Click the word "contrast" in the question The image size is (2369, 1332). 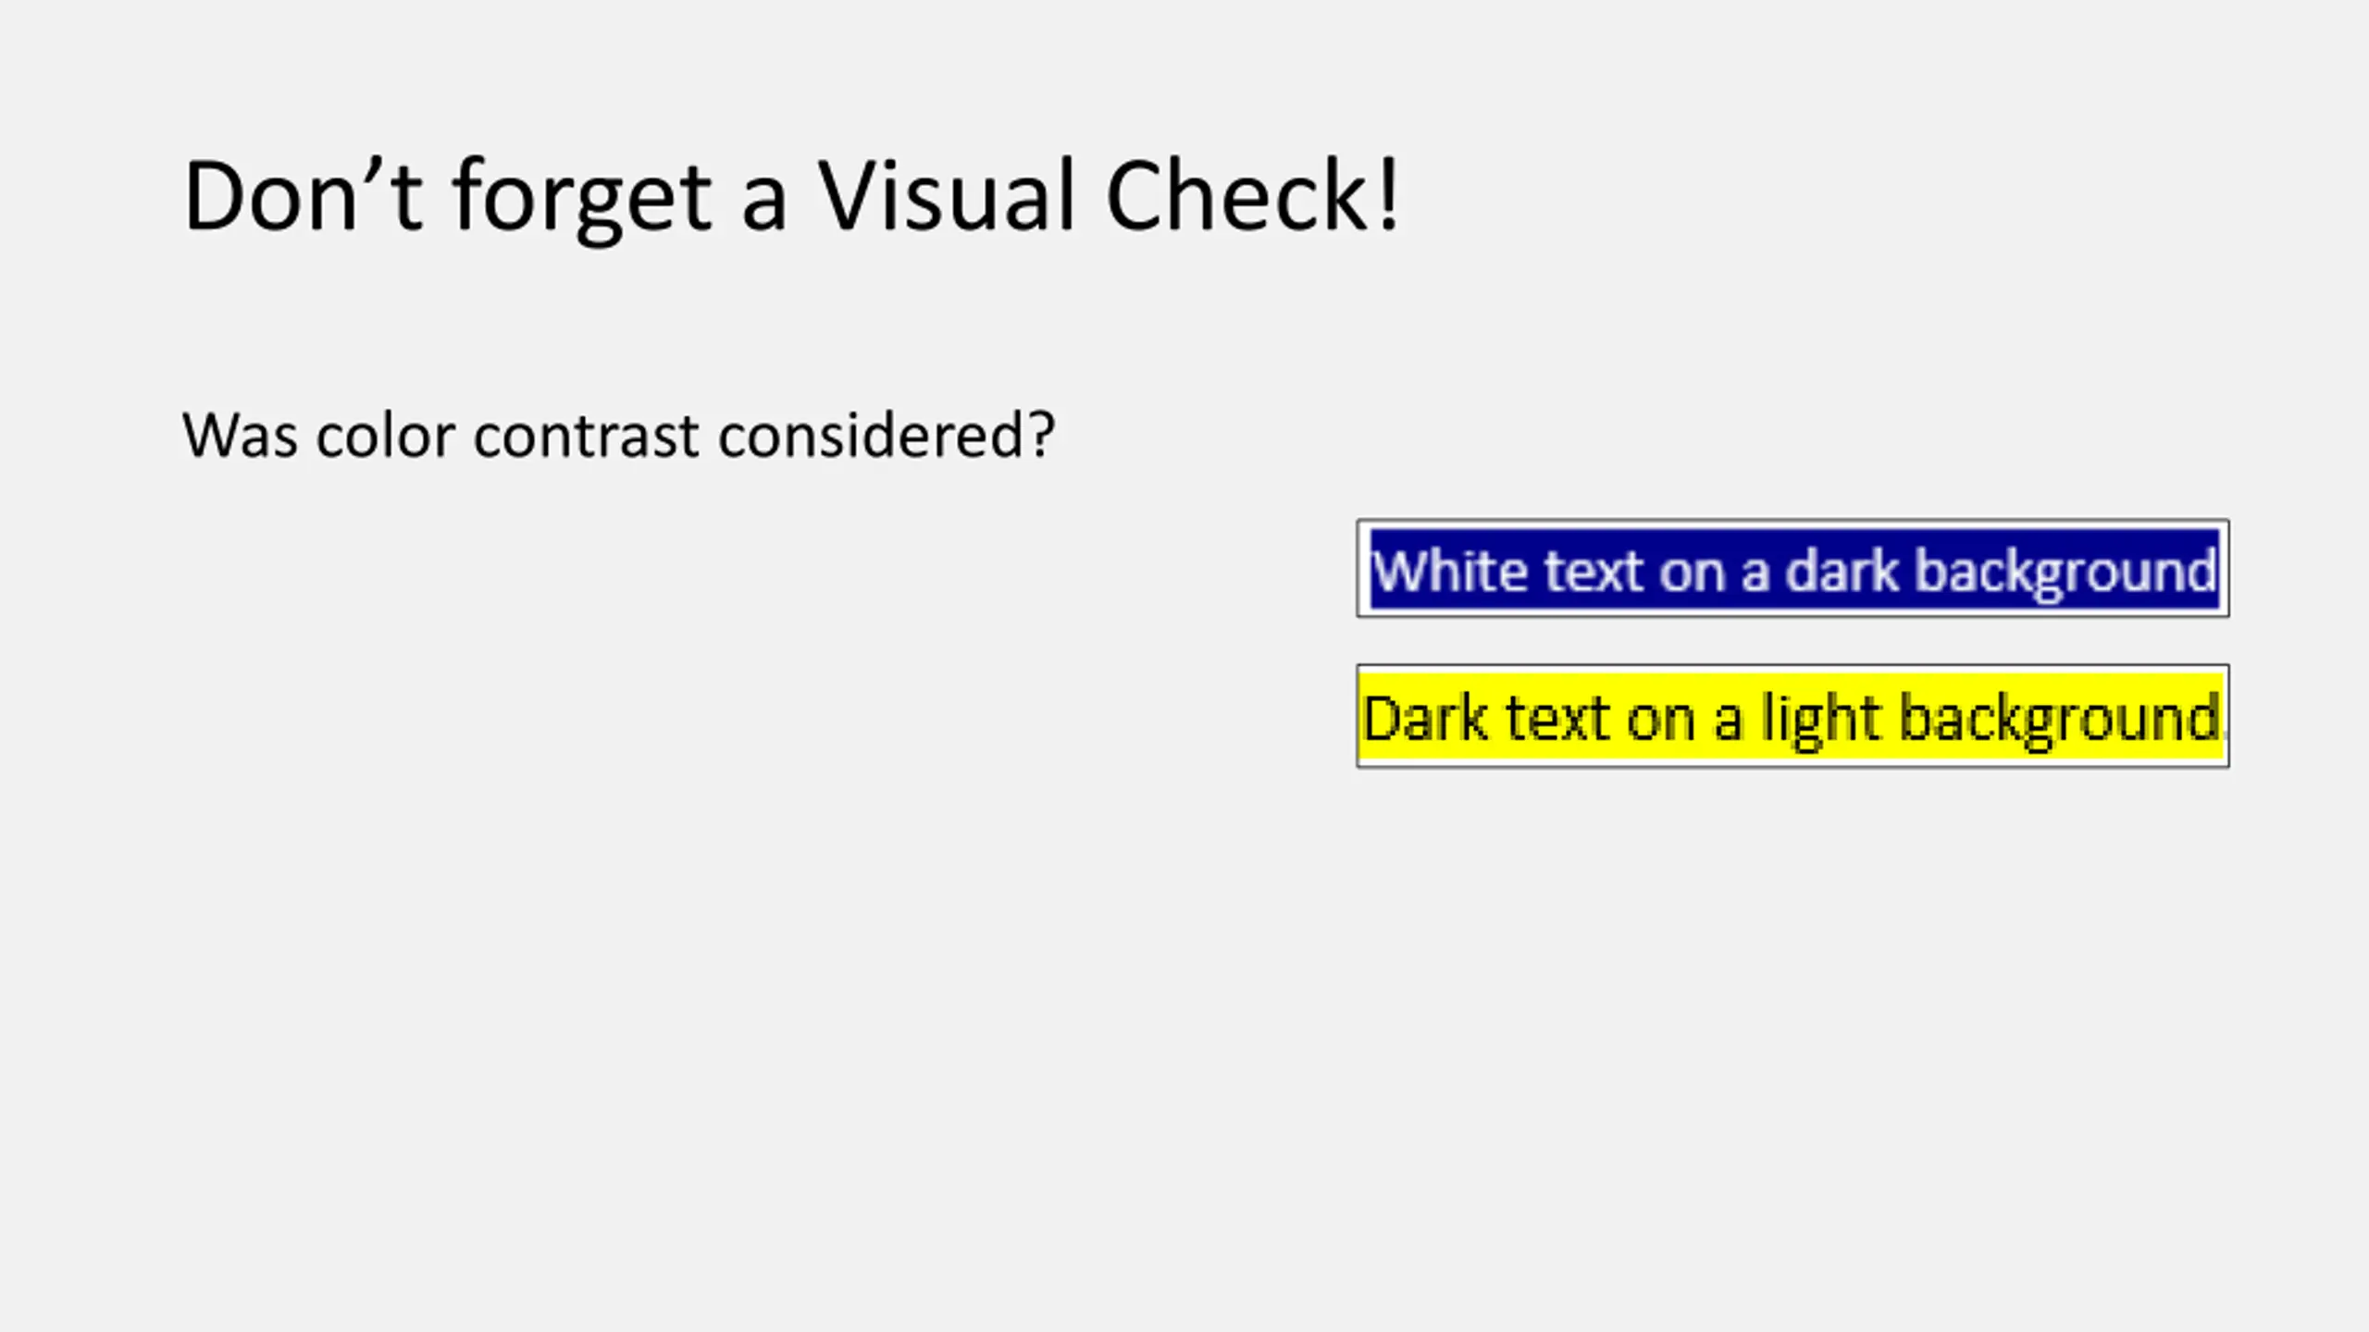(586, 436)
